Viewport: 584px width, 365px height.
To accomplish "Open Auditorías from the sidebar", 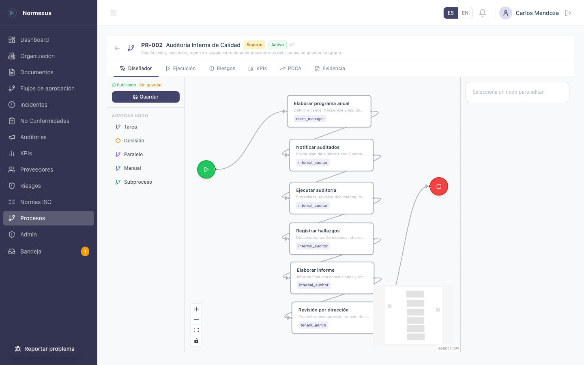I will [x=34, y=137].
